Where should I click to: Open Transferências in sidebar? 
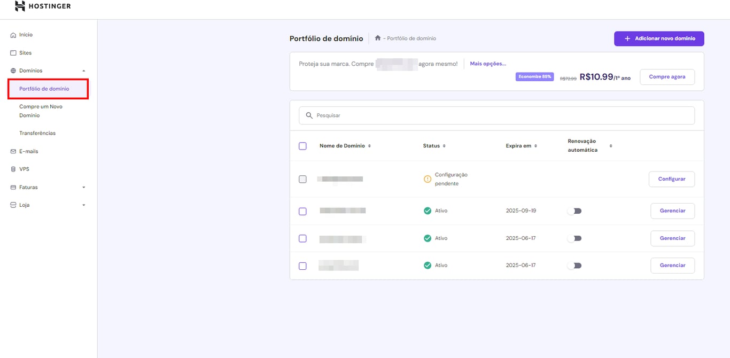tap(37, 133)
